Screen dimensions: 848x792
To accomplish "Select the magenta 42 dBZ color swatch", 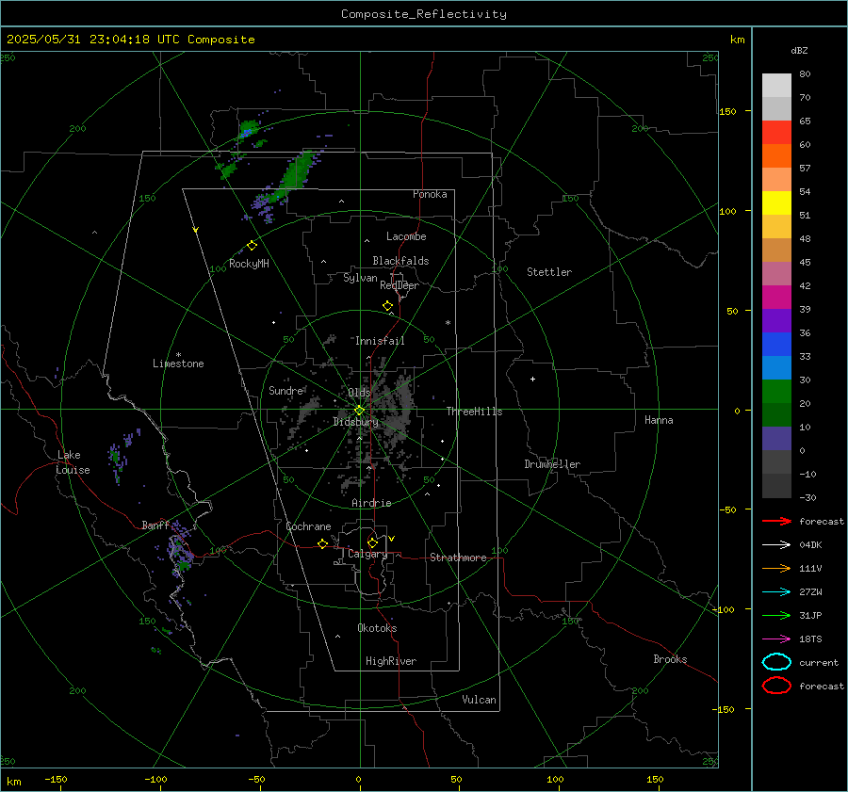I will (776, 298).
